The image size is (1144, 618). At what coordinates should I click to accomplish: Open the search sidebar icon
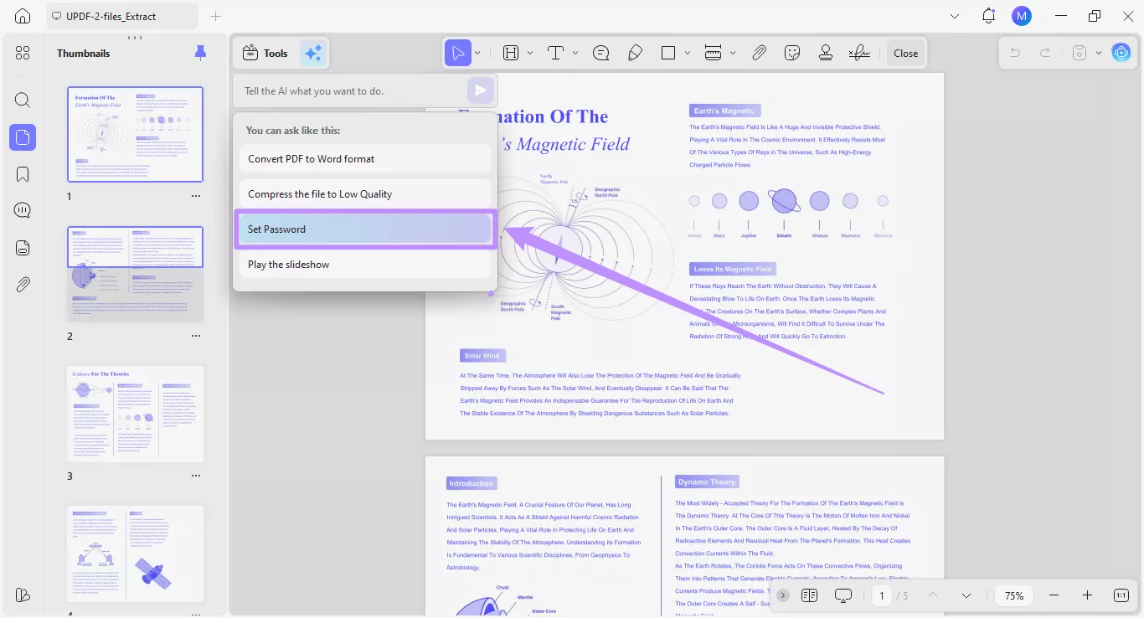click(x=23, y=100)
